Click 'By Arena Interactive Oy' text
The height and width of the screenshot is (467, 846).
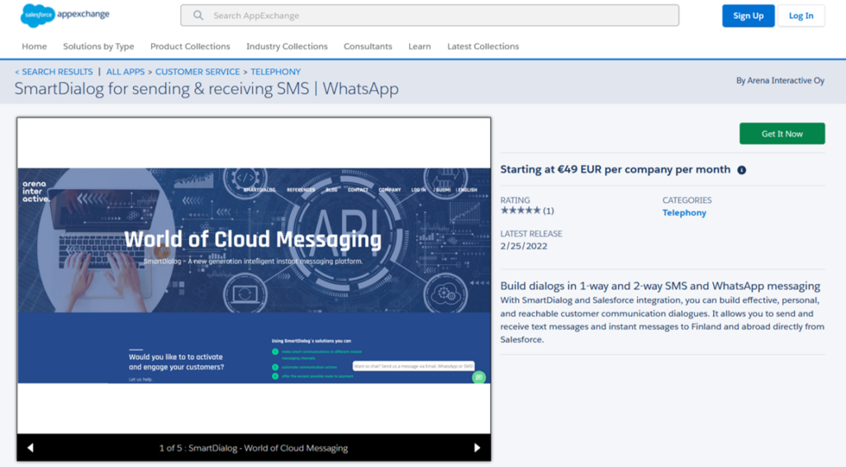tap(780, 81)
